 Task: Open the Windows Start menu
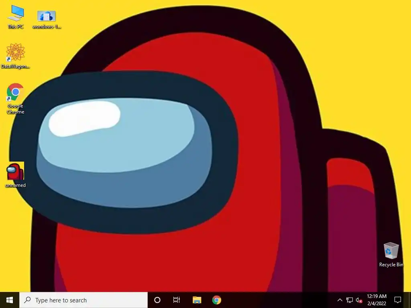click(10, 300)
